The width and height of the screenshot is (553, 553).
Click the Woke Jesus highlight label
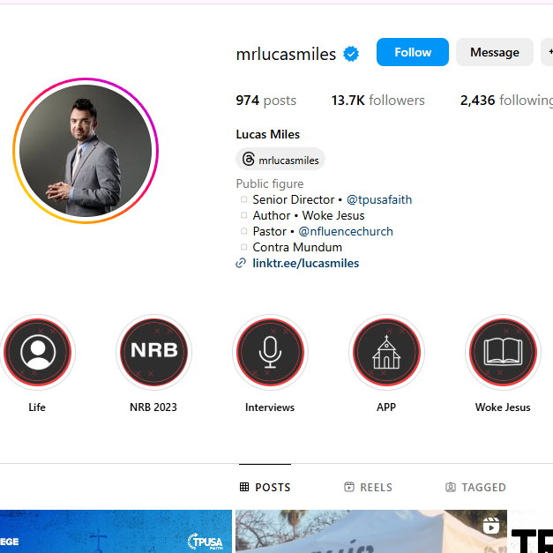(x=503, y=407)
